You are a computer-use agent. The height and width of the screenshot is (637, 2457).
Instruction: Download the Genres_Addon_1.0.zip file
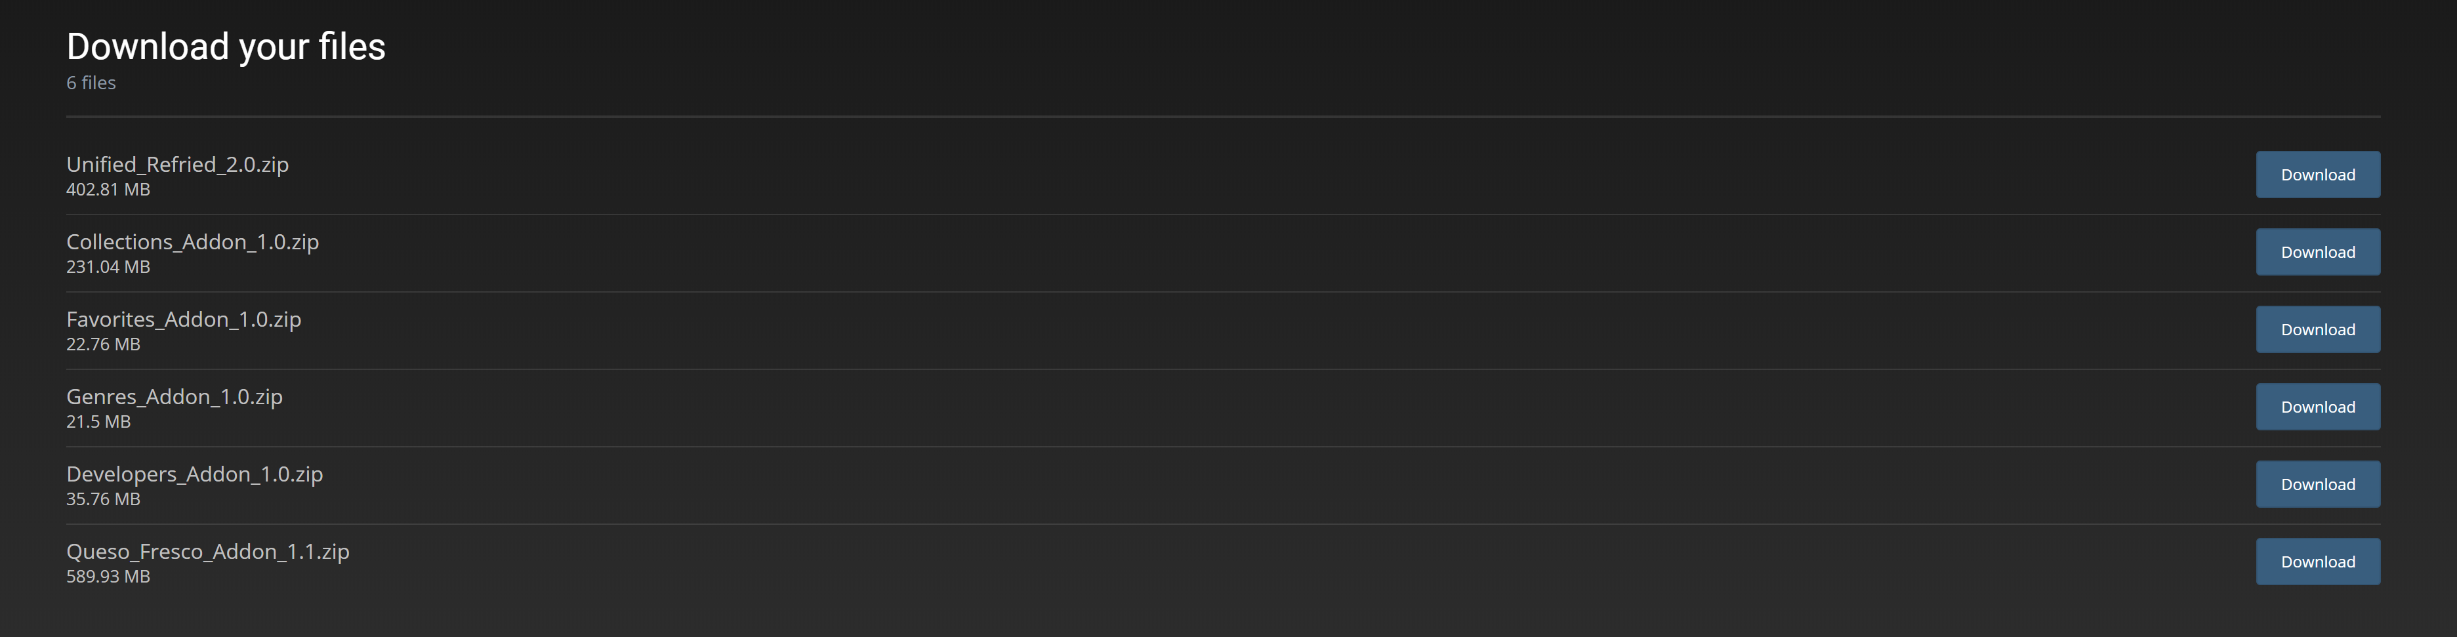[x=2317, y=406]
